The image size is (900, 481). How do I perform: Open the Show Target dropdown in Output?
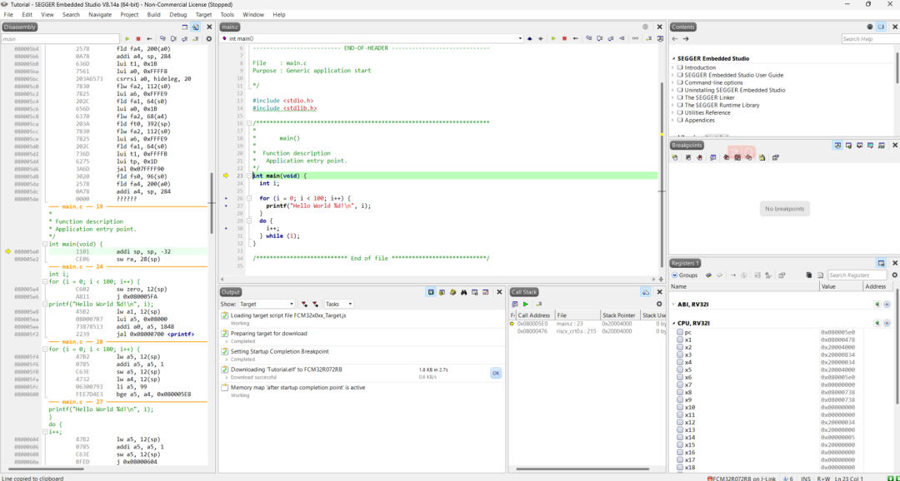(267, 305)
